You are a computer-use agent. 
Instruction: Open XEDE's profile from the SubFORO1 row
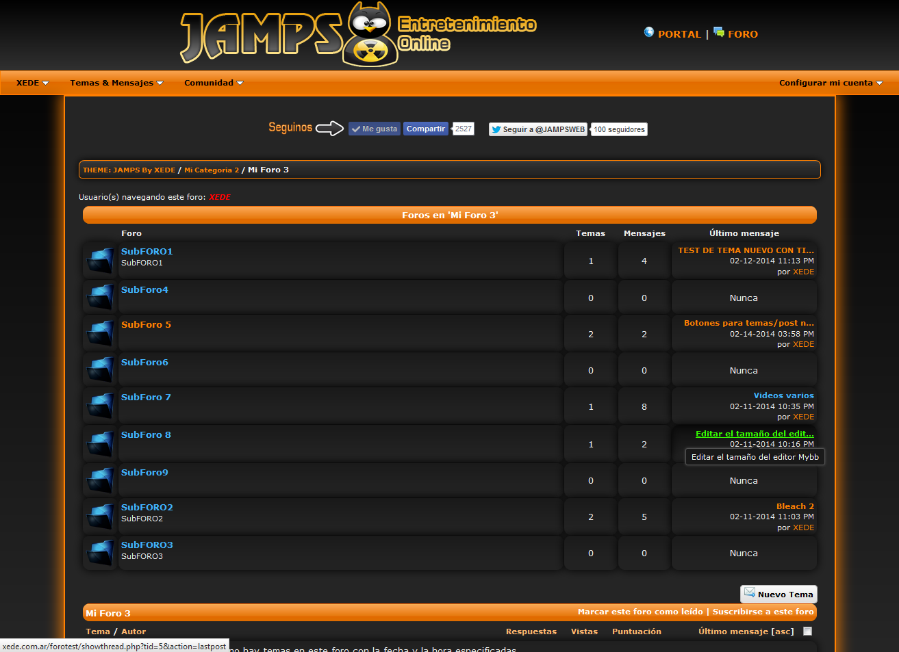pos(804,272)
